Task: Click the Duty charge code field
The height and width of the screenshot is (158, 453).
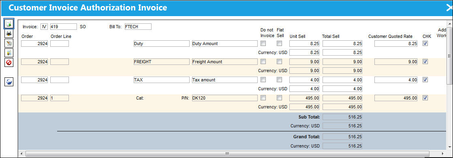Action: [161, 44]
